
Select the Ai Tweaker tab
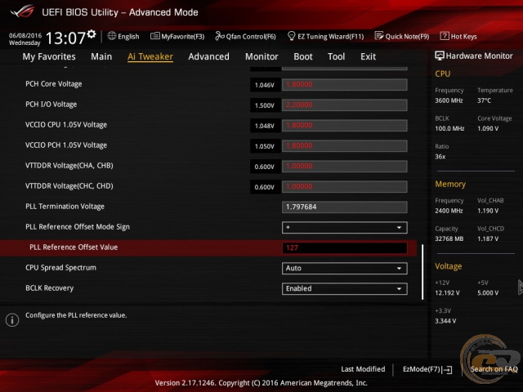click(x=150, y=56)
